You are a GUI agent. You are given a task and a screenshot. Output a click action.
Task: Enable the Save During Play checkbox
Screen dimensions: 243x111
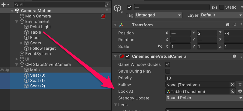(168, 71)
